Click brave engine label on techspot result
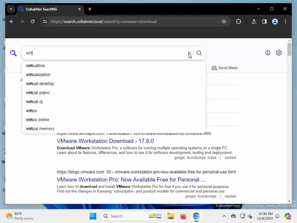Image resolution: width=297 pixels, height=223 pixels. (x=212, y=158)
